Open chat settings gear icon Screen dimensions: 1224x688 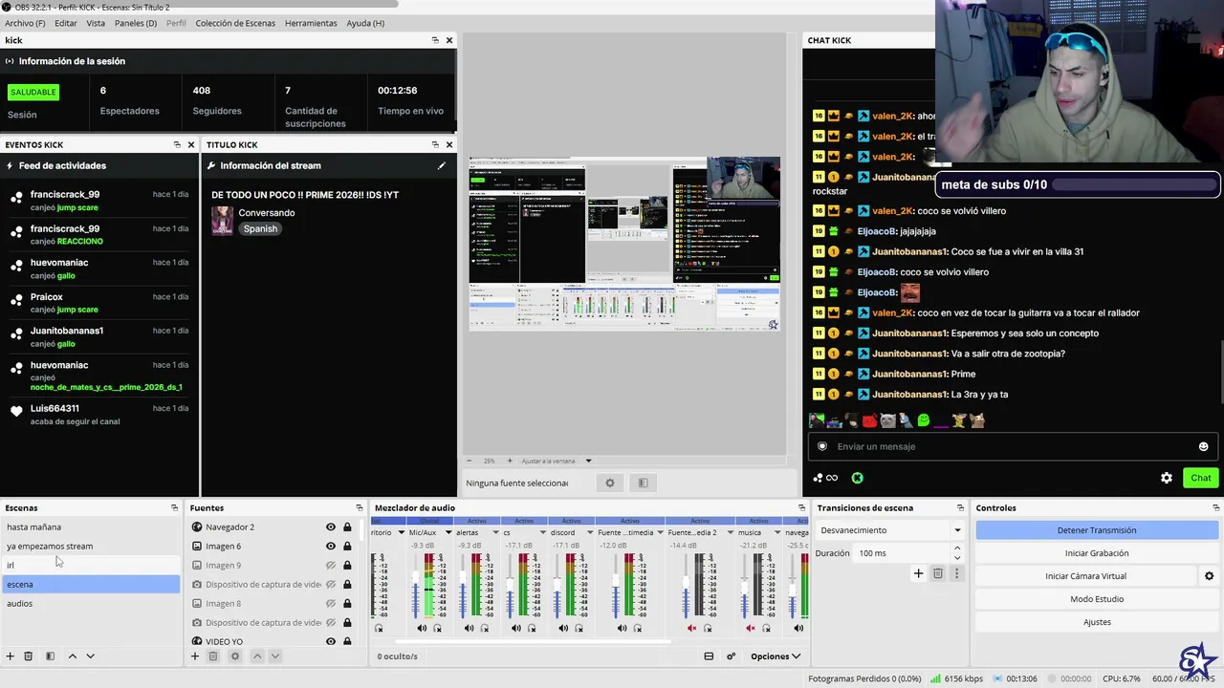click(1167, 478)
